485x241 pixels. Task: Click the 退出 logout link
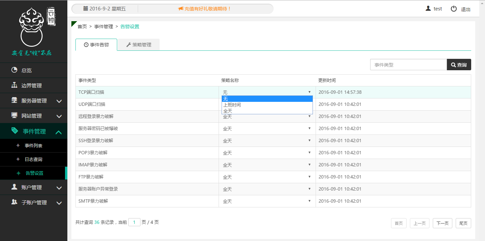point(466,9)
